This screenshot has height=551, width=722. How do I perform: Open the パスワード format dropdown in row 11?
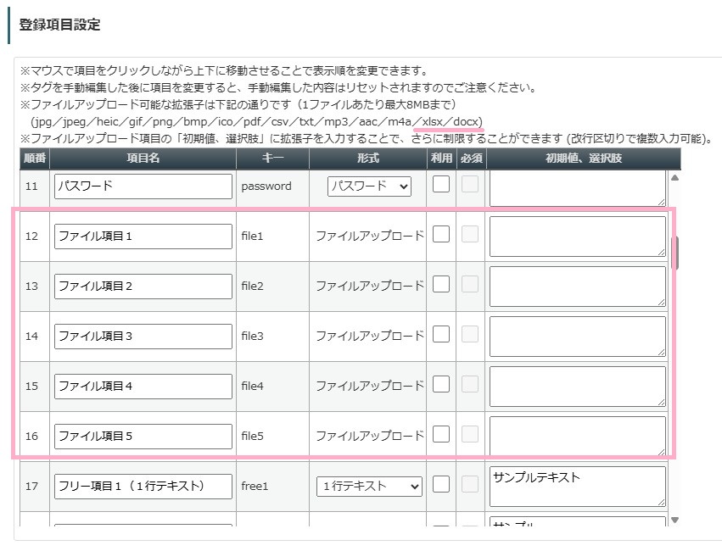[x=370, y=186]
